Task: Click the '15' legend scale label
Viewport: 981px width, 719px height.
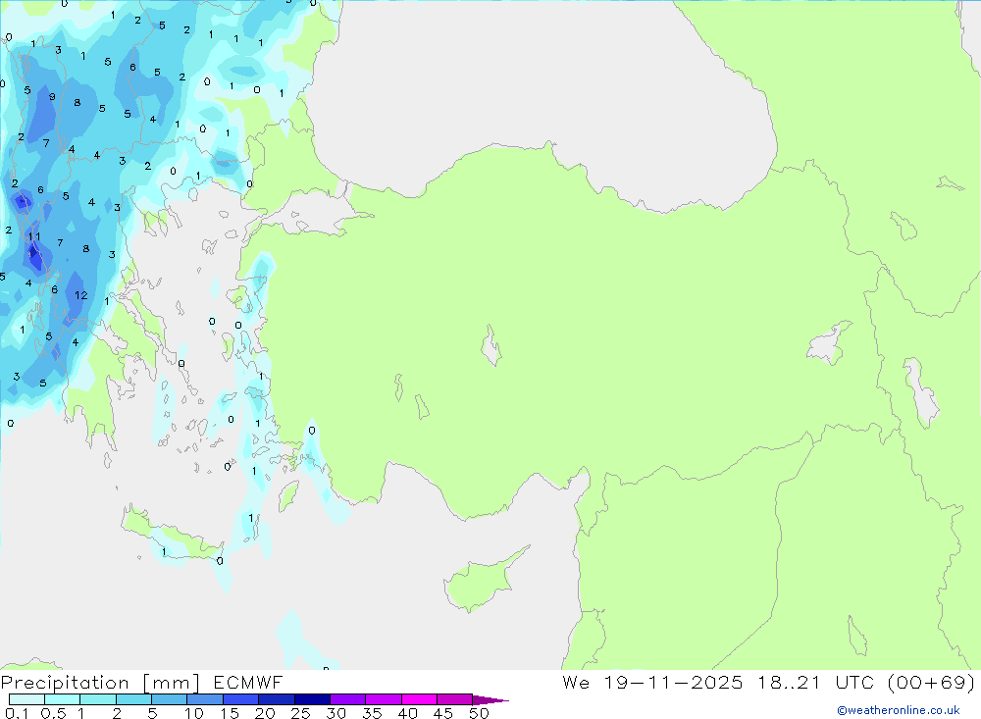Action: pyautogui.click(x=230, y=713)
